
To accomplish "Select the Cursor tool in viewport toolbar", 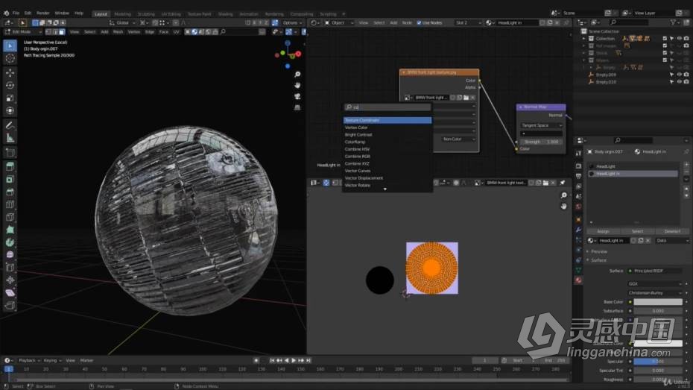I will 10,58.
